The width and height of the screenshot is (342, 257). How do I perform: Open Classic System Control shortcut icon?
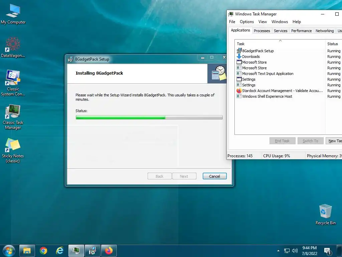(13, 83)
